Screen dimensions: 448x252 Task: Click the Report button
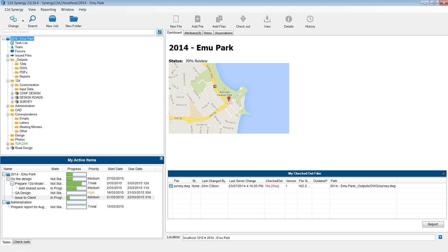click(433, 224)
